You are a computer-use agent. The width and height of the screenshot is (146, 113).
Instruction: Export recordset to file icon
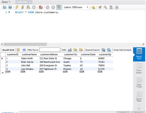(103, 50)
